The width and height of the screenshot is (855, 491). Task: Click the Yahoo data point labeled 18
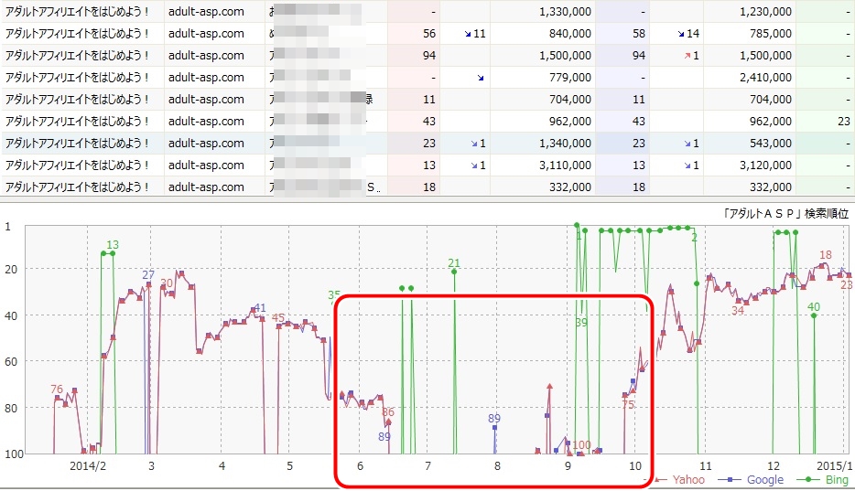pos(821,265)
